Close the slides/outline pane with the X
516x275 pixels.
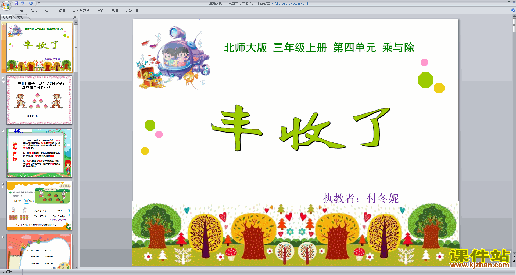(75, 17)
